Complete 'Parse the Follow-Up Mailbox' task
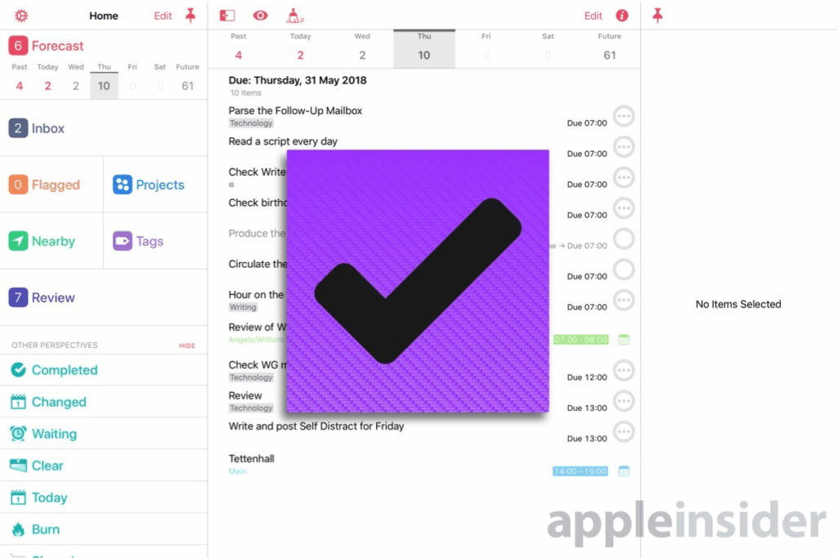The image size is (837, 558). tap(624, 117)
